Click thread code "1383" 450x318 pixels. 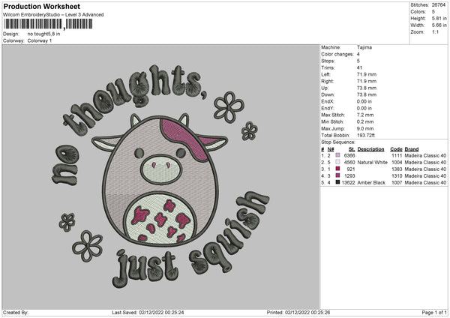click(x=397, y=169)
